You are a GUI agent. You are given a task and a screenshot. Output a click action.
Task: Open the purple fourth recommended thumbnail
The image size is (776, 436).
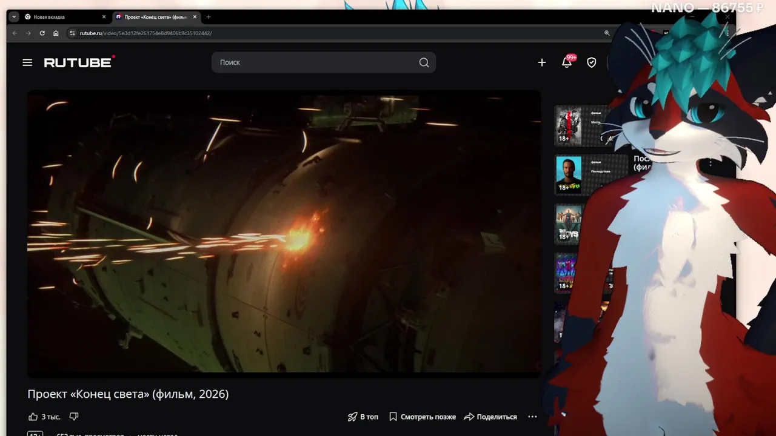pos(569,273)
